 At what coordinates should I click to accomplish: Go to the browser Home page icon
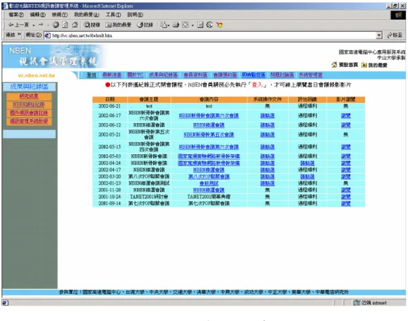click(75, 25)
